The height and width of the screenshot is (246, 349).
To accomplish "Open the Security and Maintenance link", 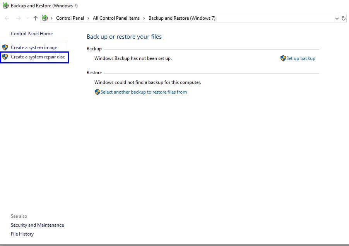I will (x=38, y=225).
